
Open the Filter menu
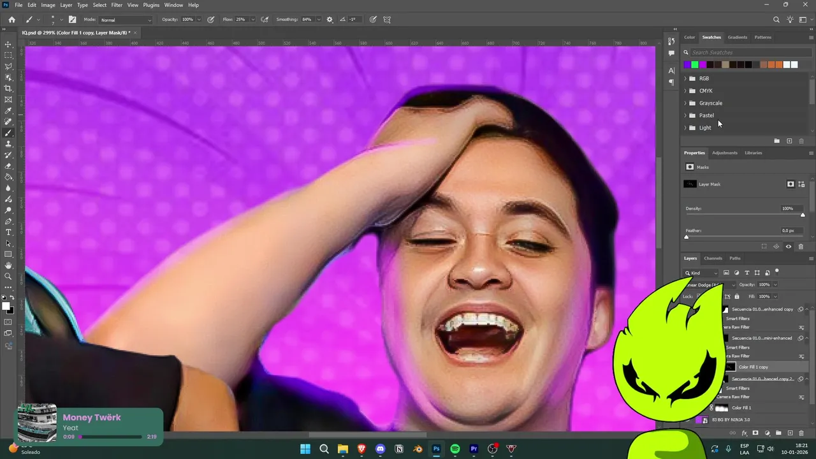pos(117,5)
